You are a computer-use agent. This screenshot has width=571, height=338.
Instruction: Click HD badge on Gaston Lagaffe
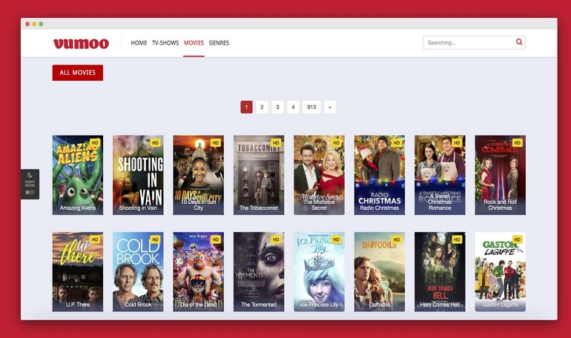click(517, 239)
